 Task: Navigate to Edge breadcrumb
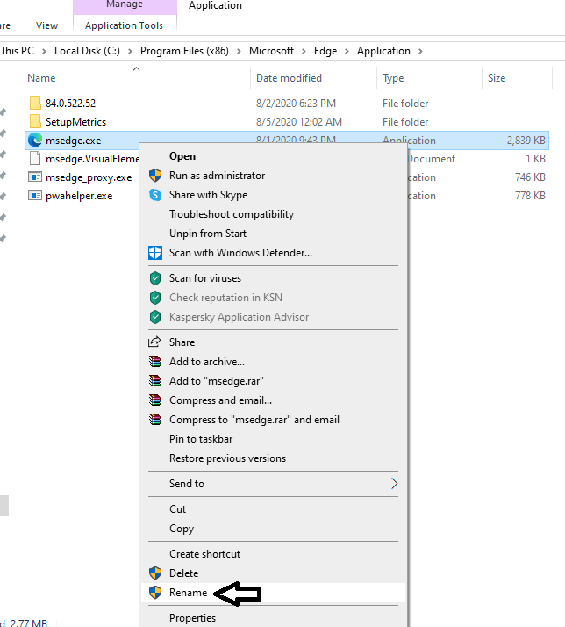pos(325,51)
